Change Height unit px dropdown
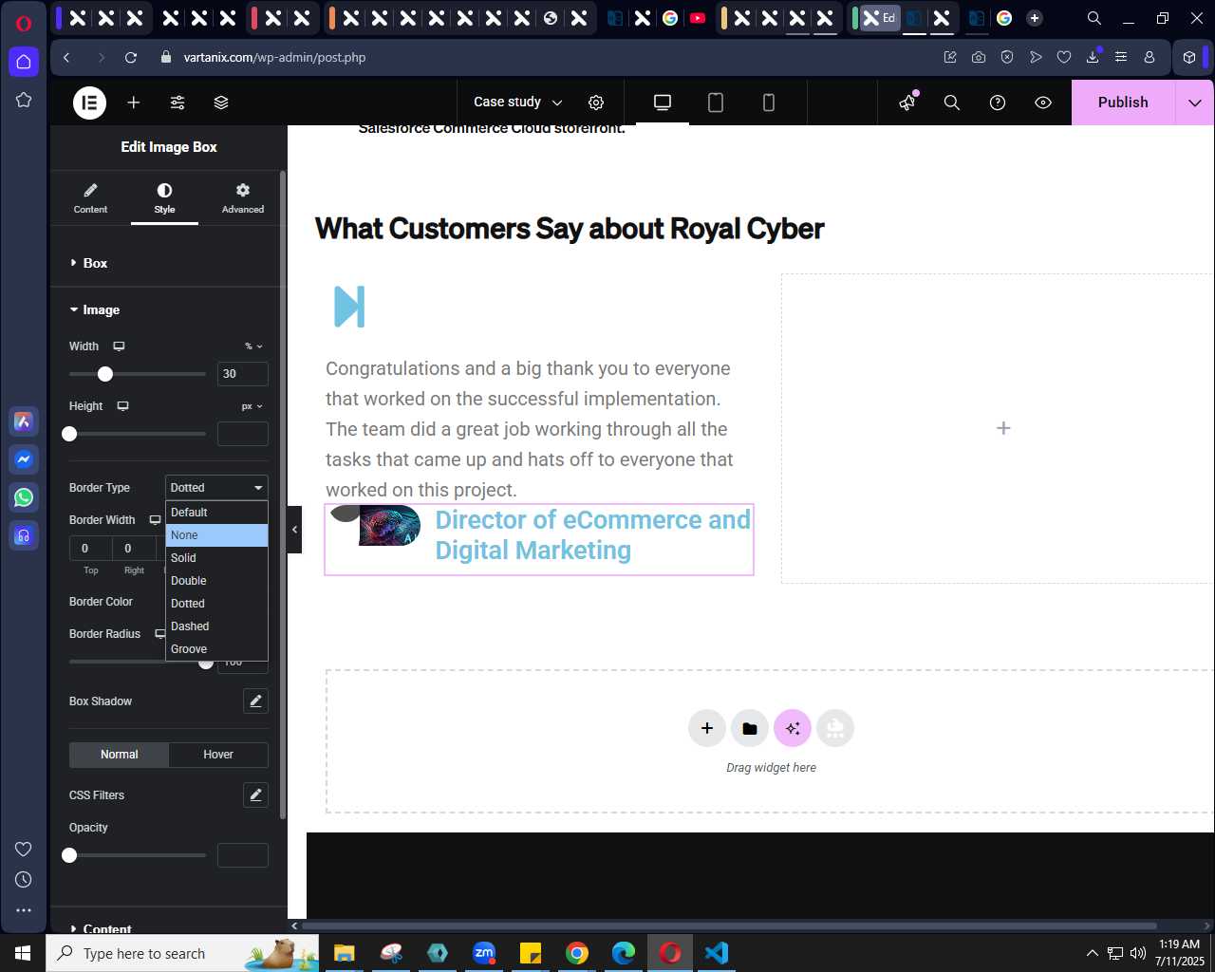1215x972 pixels. tap(252, 406)
